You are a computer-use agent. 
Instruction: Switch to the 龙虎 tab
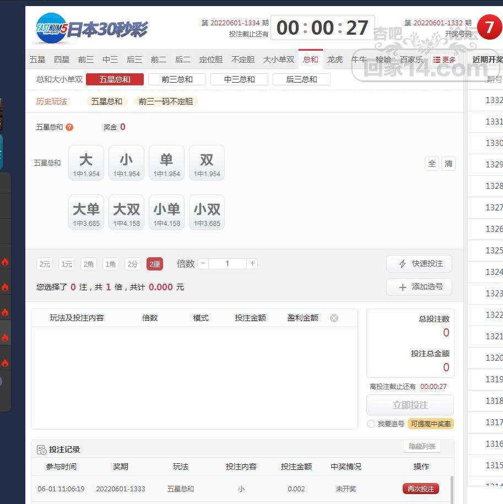[x=335, y=59]
